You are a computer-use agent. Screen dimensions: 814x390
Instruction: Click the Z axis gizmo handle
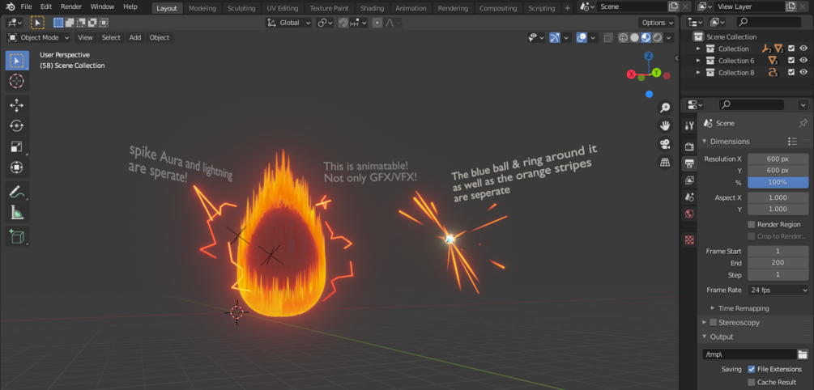(x=649, y=56)
